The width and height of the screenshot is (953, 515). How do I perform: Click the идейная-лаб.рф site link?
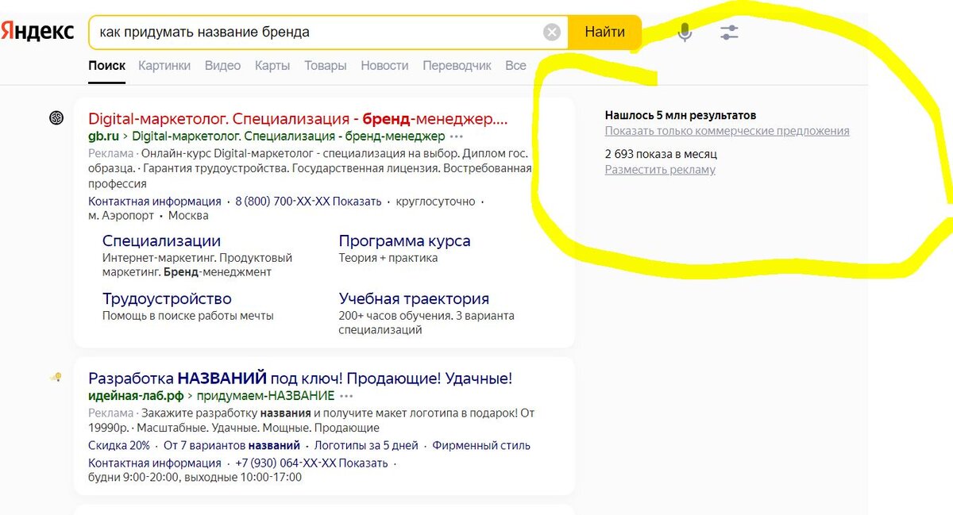(136, 396)
